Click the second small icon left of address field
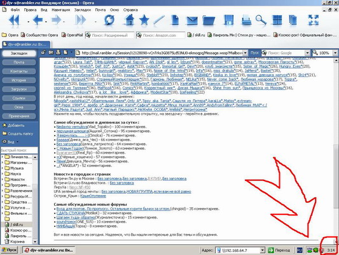The height and width of the screenshot is (255, 339). click(51, 52)
